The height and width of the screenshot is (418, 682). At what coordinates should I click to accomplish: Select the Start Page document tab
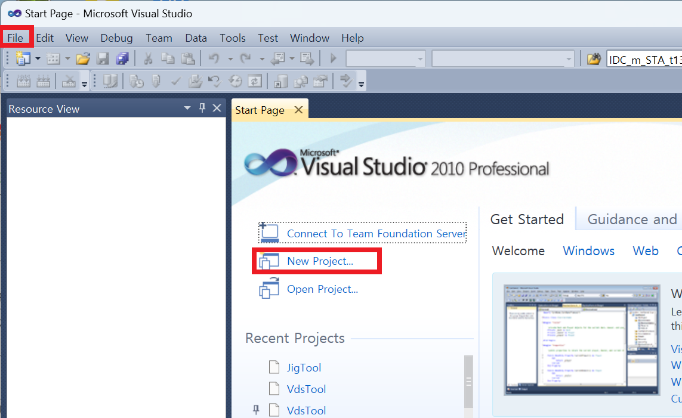[260, 110]
